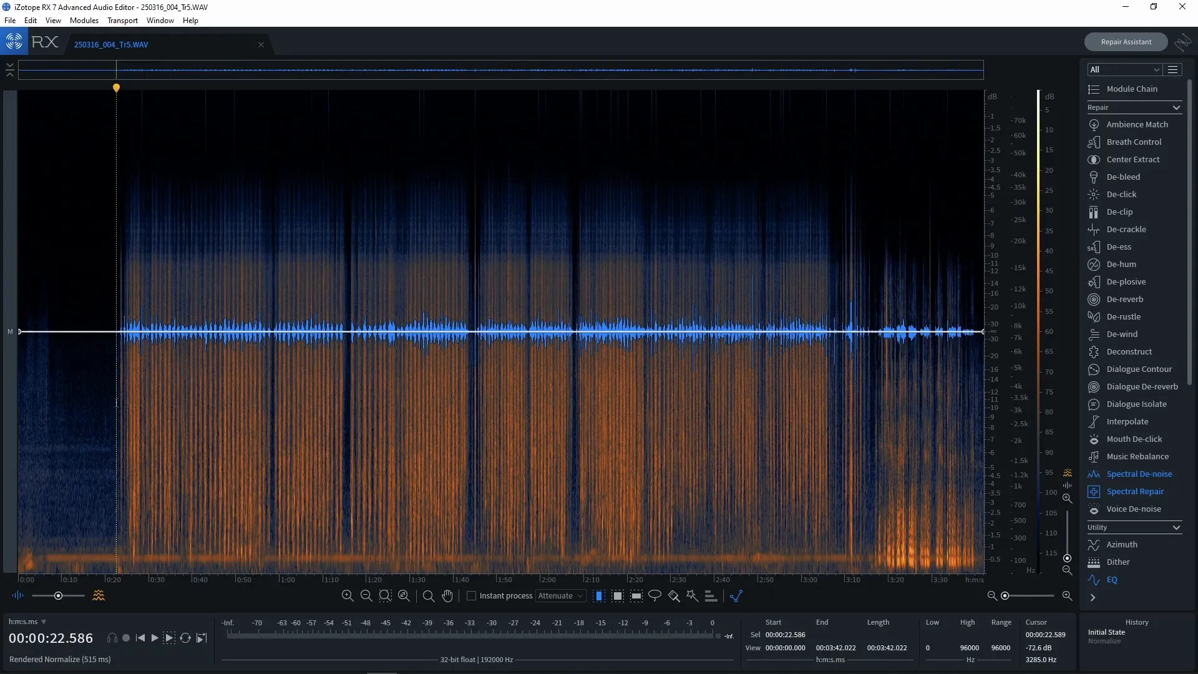
Task: Open the Dialogue Isolate module
Action: (1136, 404)
